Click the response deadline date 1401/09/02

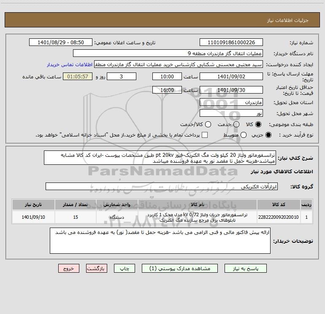[x=231, y=77]
